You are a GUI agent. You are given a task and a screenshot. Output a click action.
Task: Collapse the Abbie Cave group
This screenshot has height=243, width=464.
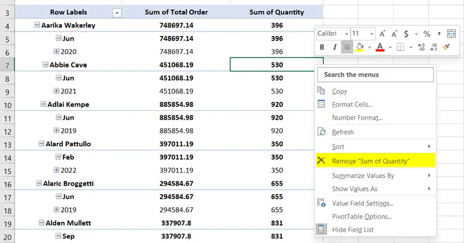tap(46, 64)
